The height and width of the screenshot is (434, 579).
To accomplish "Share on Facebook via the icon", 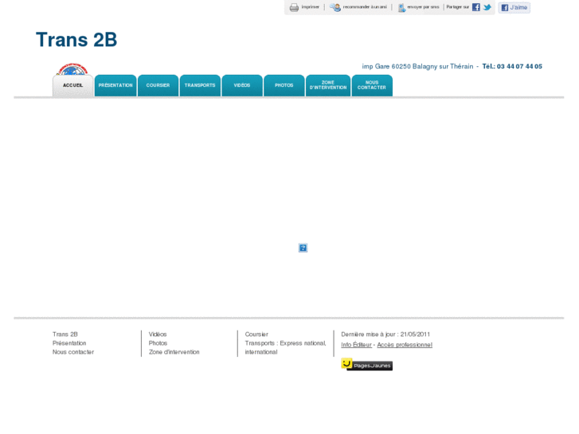I will coord(476,7).
